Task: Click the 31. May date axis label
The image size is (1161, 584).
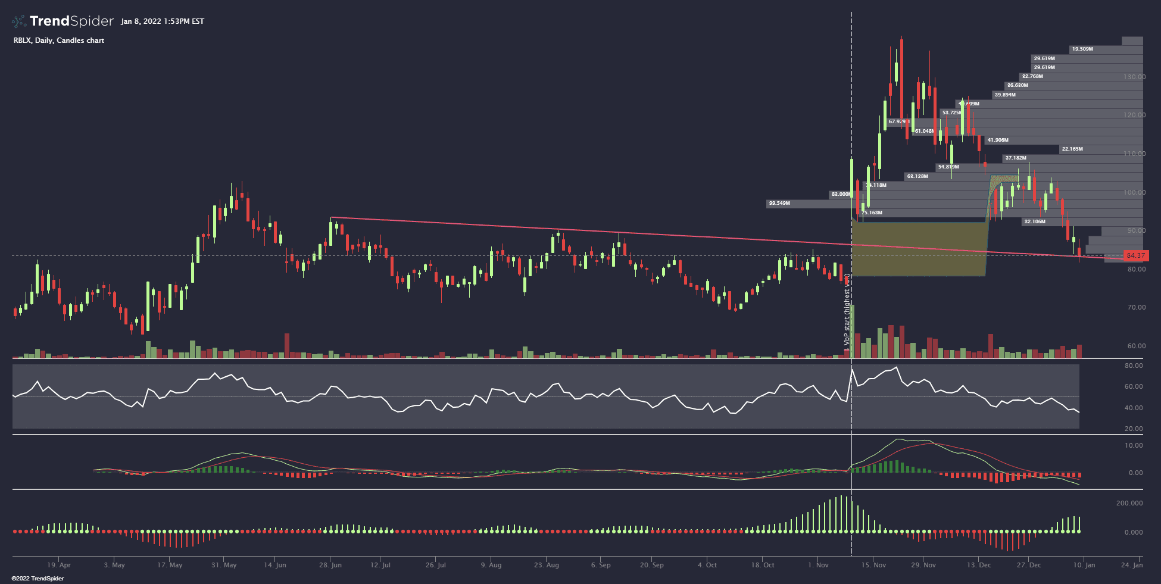Action: (x=224, y=565)
